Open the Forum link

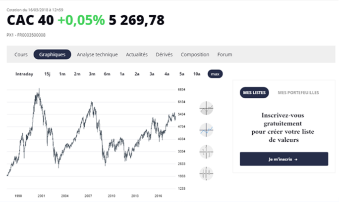point(225,54)
